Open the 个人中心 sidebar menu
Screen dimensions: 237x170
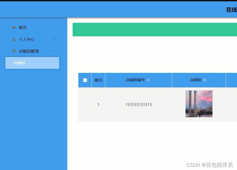[x=26, y=39]
